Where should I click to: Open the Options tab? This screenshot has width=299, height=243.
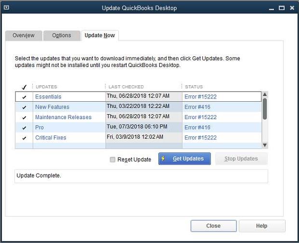(x=62, y=36)
